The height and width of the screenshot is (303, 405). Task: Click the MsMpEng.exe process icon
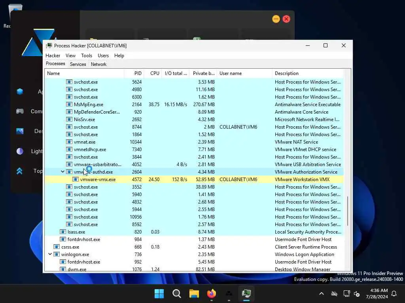pos(69,104)
